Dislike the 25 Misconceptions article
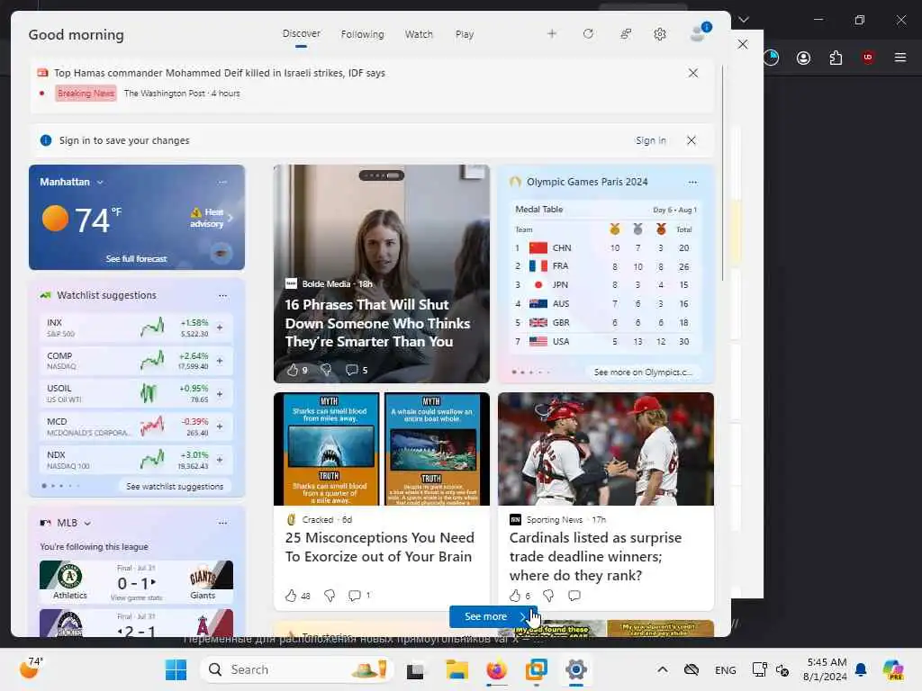The image size is (922, 691). click(330, 596)
